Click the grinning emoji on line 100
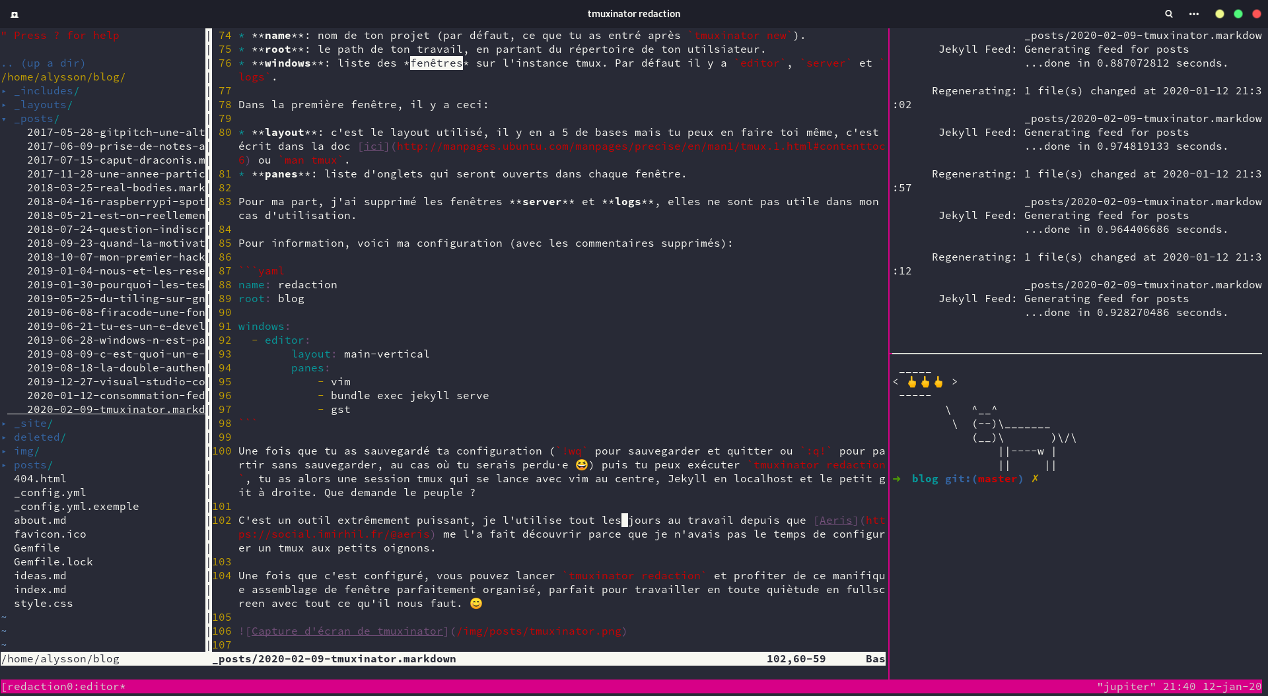The image size is (1268, 696). coord(581,465)
